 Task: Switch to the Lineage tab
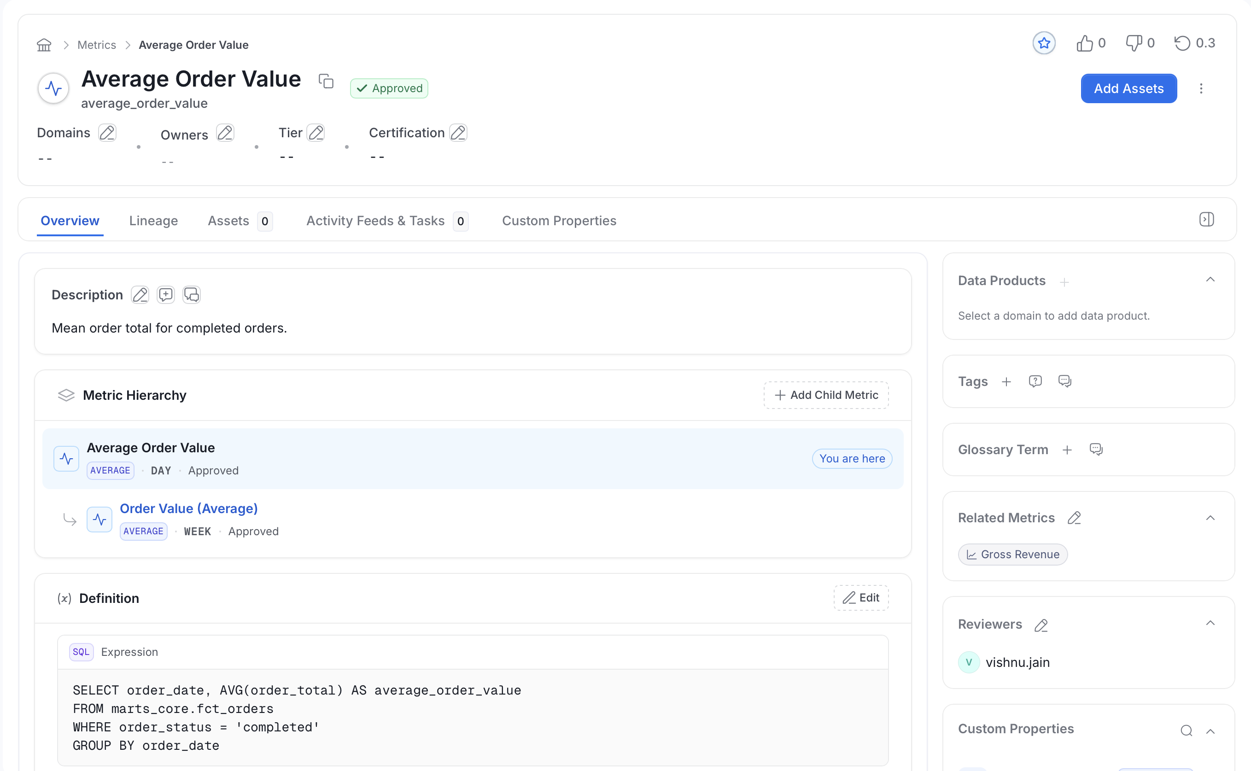point(153,221)
